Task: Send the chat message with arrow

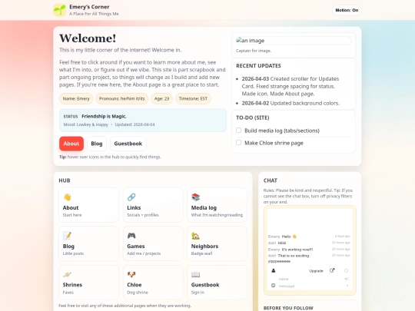Action: pos(347,286)
